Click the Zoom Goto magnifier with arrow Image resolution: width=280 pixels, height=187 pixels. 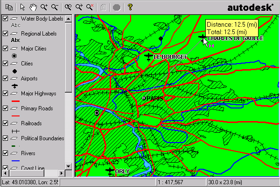79,7
